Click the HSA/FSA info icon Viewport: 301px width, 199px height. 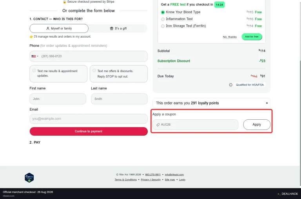(230, 85)
